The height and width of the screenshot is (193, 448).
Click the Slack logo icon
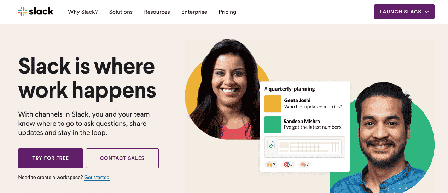pos(22,12)
